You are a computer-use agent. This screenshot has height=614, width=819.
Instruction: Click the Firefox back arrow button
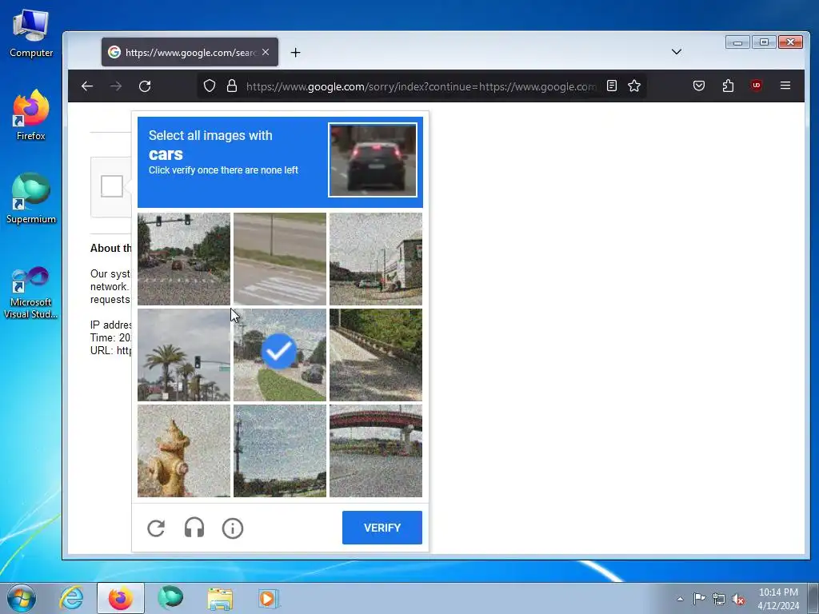(87, 86)
